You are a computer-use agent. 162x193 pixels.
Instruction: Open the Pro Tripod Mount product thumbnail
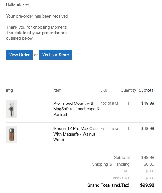[12, 109]
